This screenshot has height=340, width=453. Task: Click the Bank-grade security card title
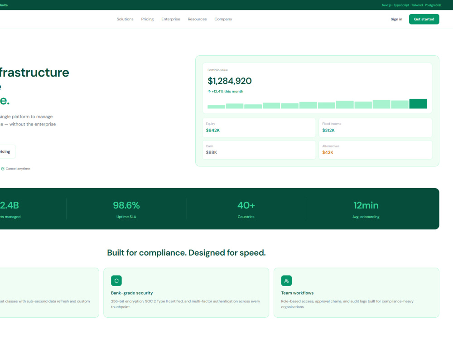[x=132, y=293]
